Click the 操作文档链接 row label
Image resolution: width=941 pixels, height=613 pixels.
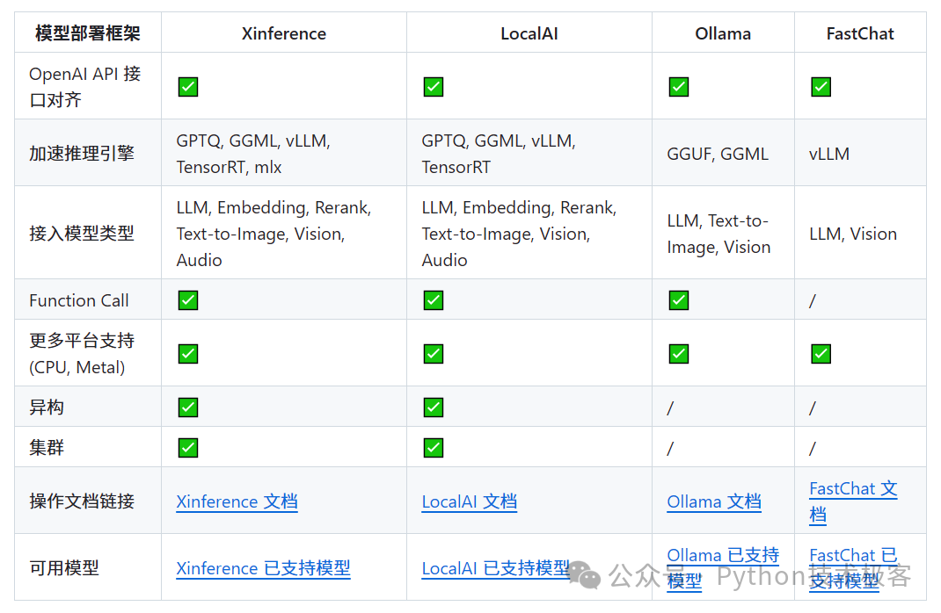point(82,501)
